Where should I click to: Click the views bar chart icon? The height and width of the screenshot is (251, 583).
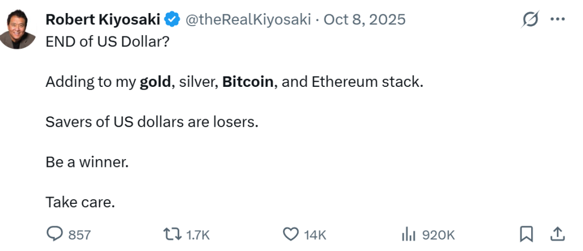pos(408,234)
